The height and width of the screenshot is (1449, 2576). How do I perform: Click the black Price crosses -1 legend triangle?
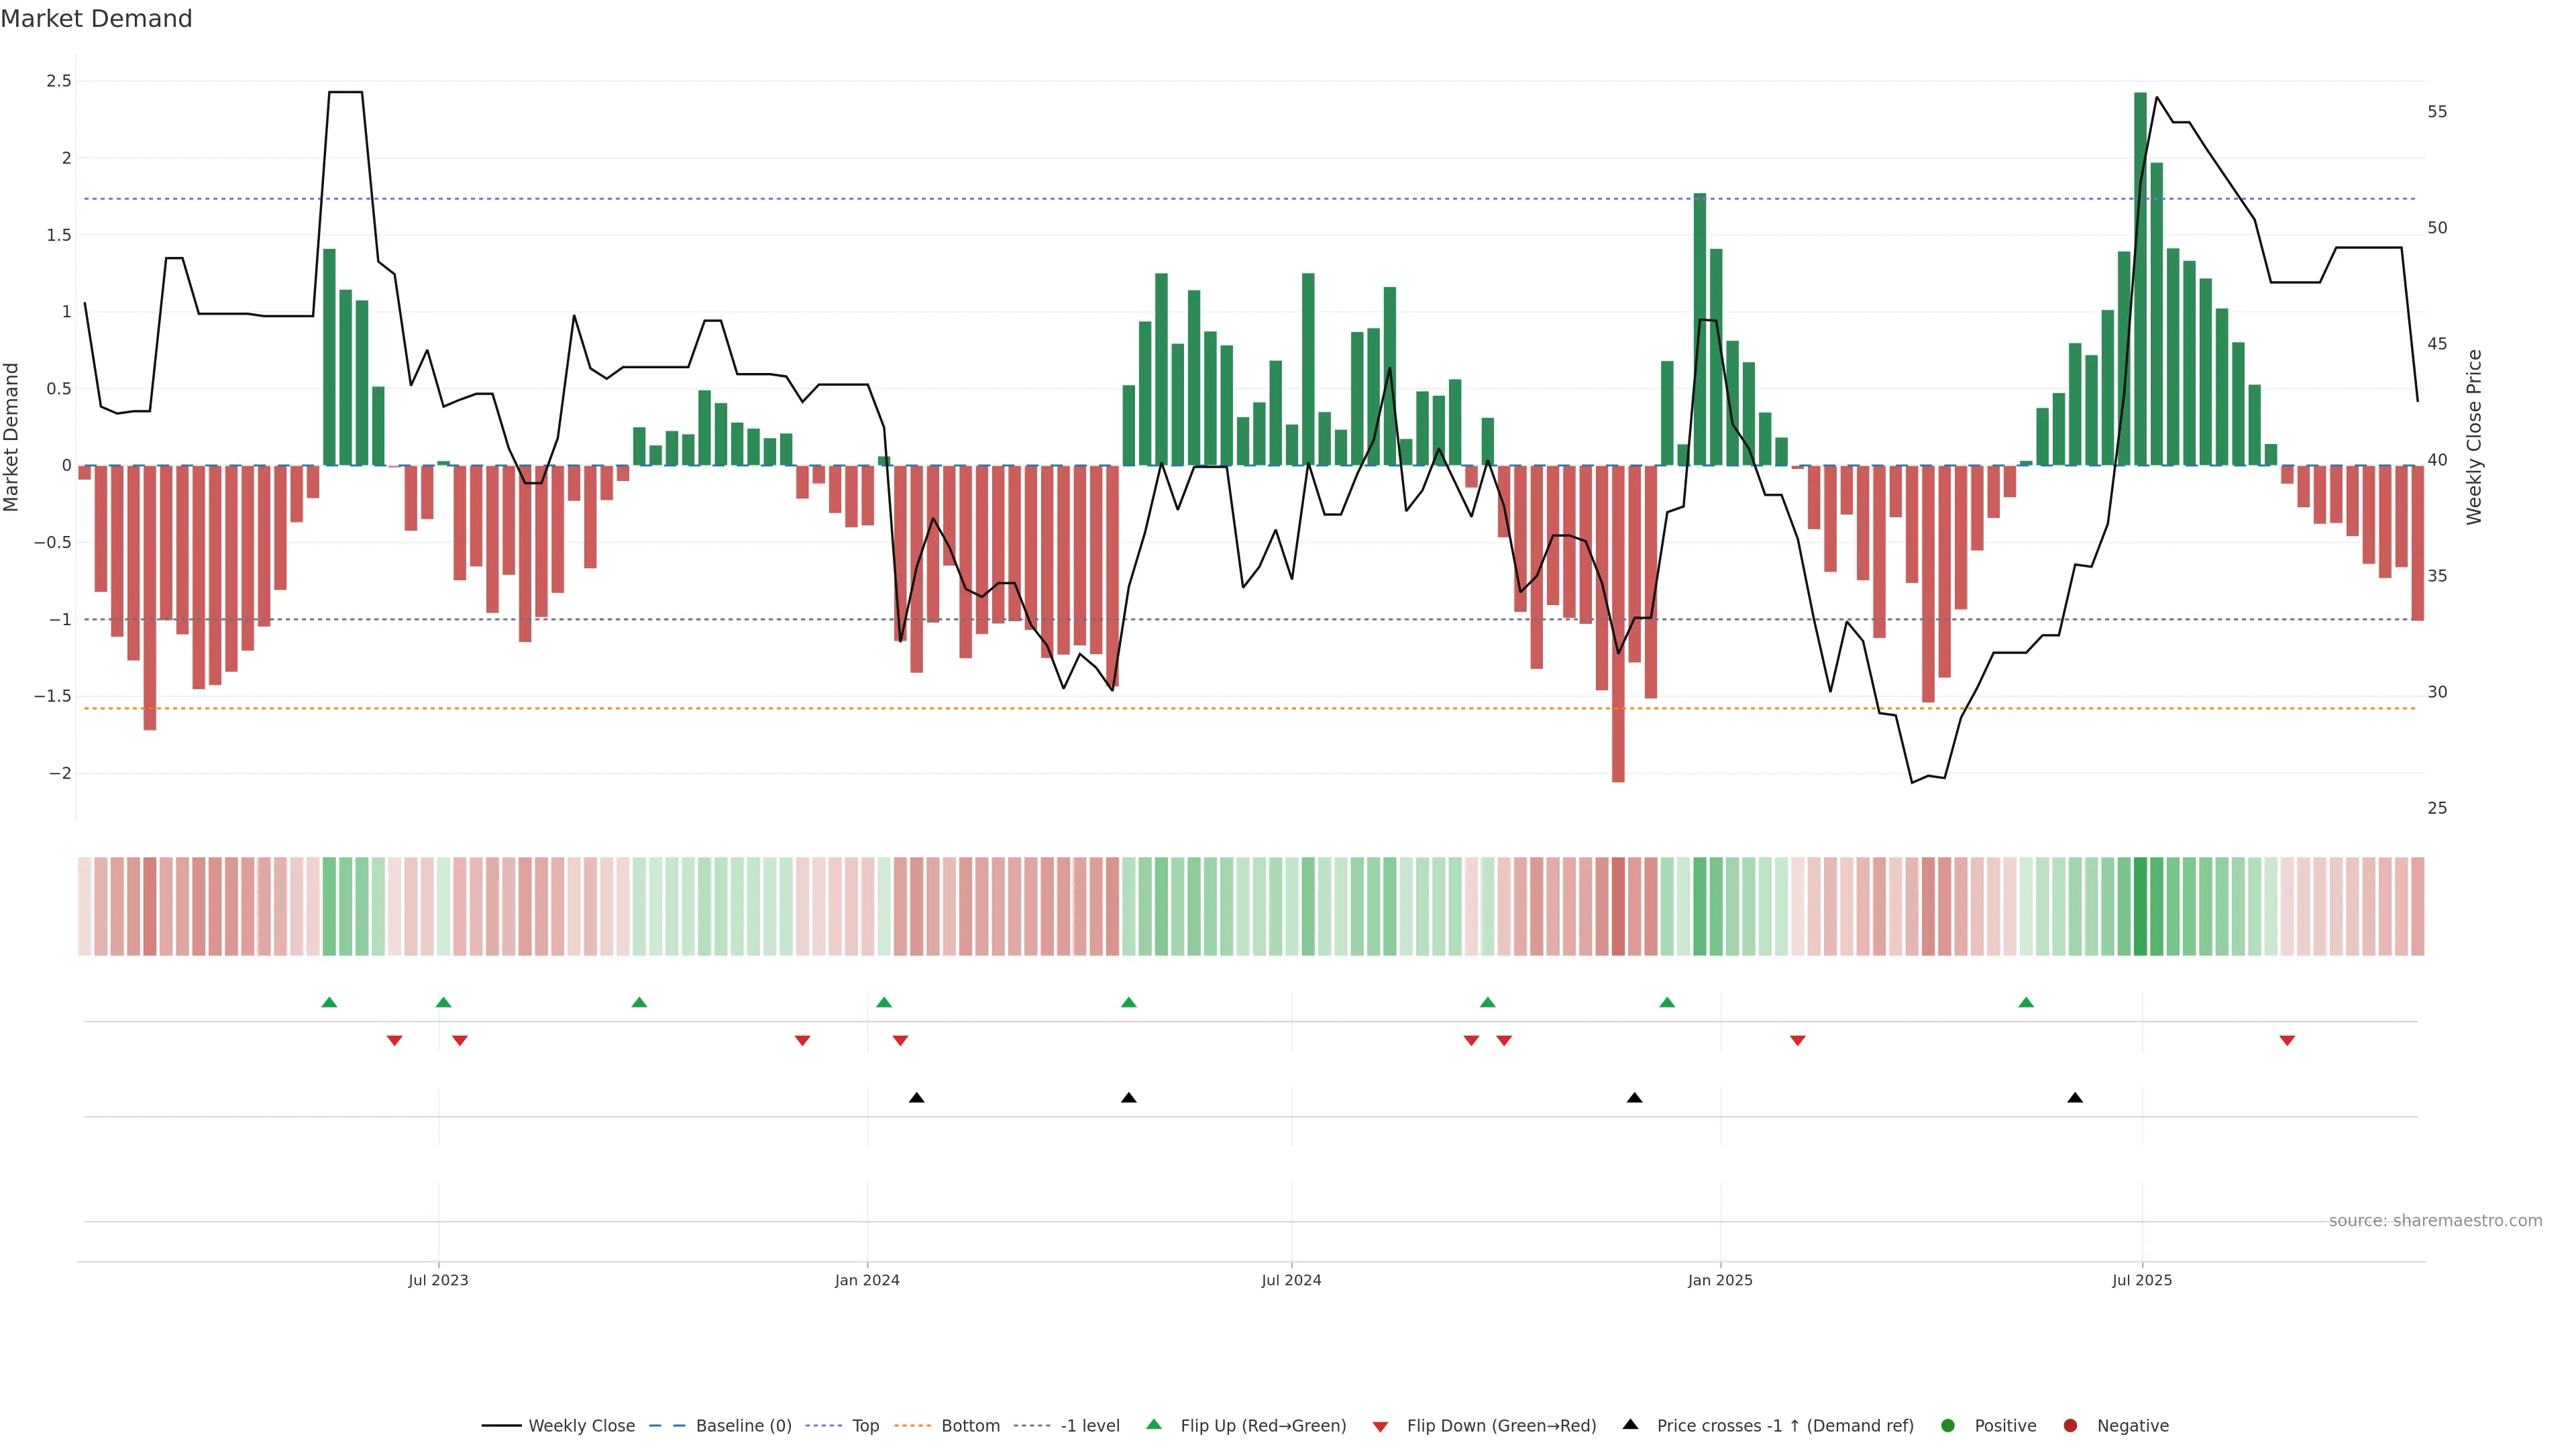pyautogui.click(x=1631, y=1425)
